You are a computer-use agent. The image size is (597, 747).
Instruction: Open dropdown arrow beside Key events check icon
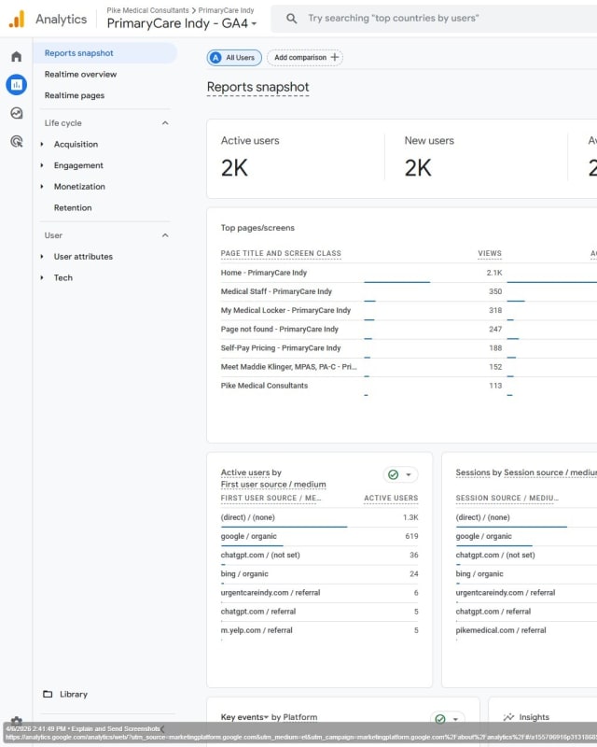pos(455,719)
